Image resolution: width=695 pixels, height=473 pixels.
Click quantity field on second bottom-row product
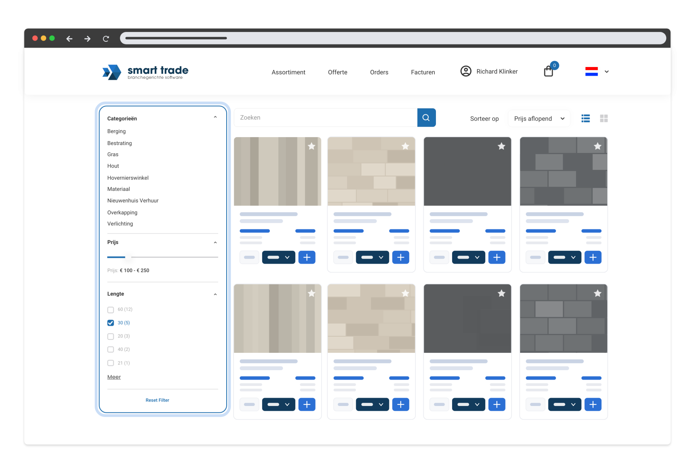point(343,404)
